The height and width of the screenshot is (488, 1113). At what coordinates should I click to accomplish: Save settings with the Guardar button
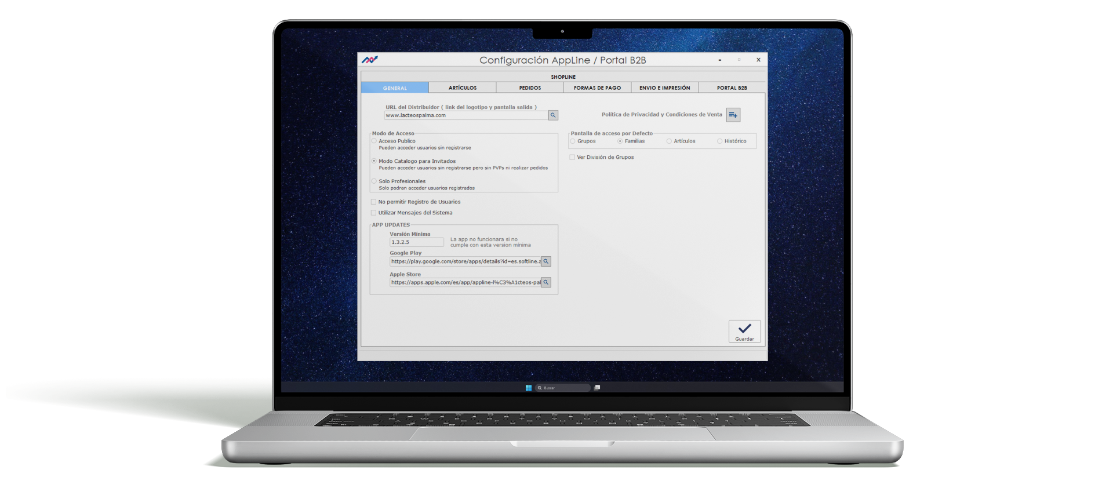(x=745, y=332)
